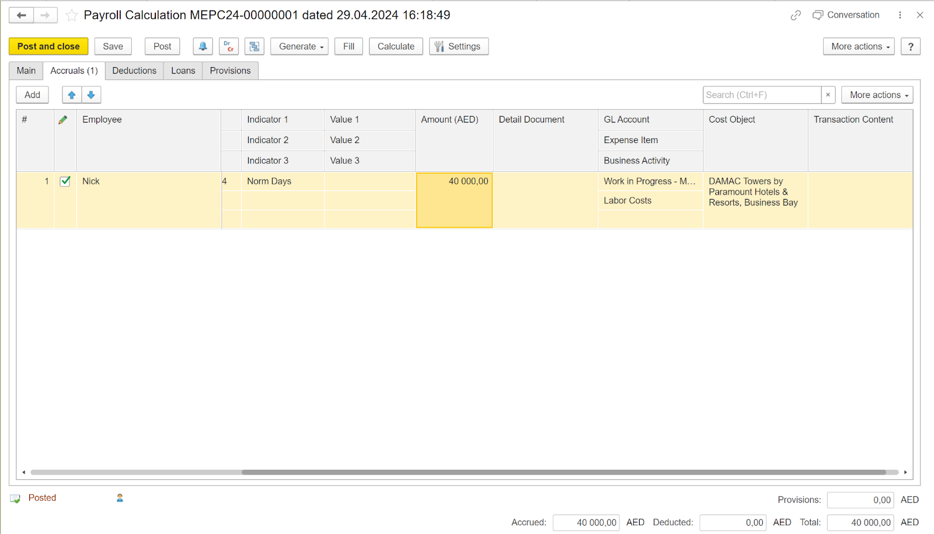Set a reminder using the bell icon
The width and height of the screenshot is (934, 534).
[x=203, y=46]
